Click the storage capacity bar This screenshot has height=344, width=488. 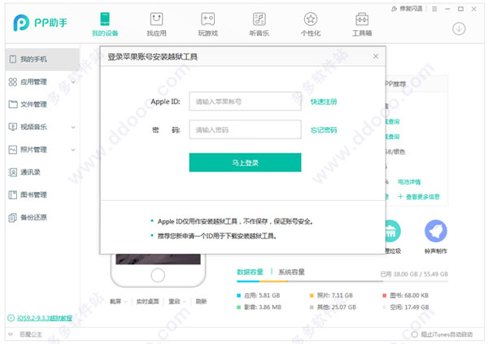(342, 281)
